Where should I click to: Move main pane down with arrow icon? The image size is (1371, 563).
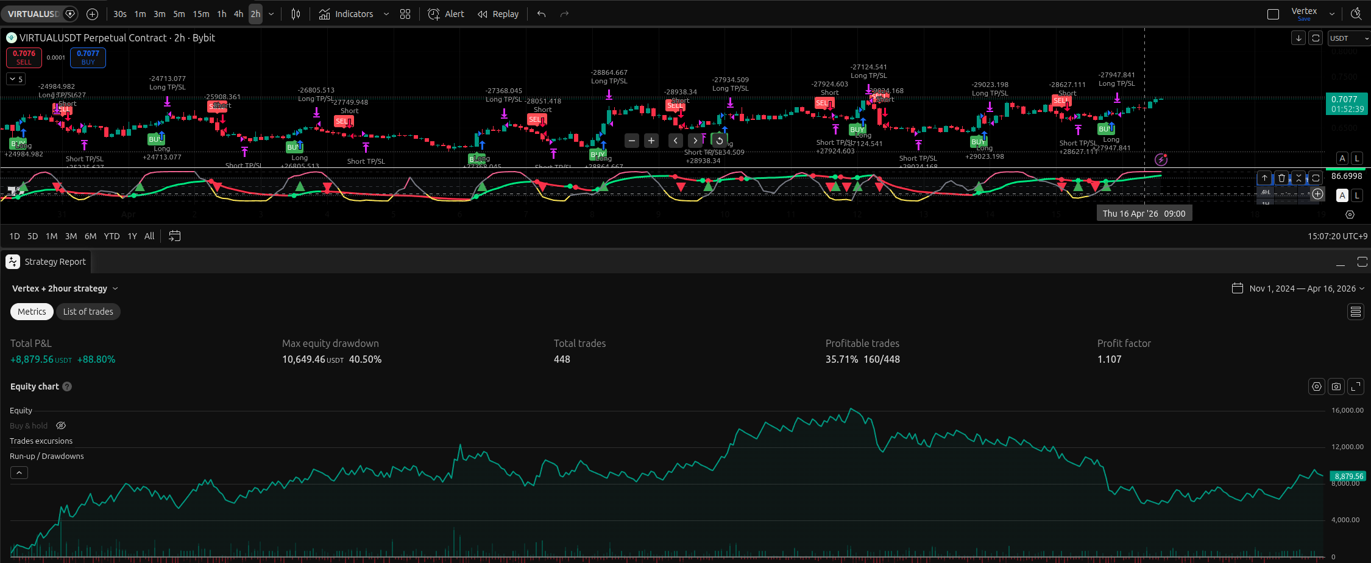[x=1298, y=38]
